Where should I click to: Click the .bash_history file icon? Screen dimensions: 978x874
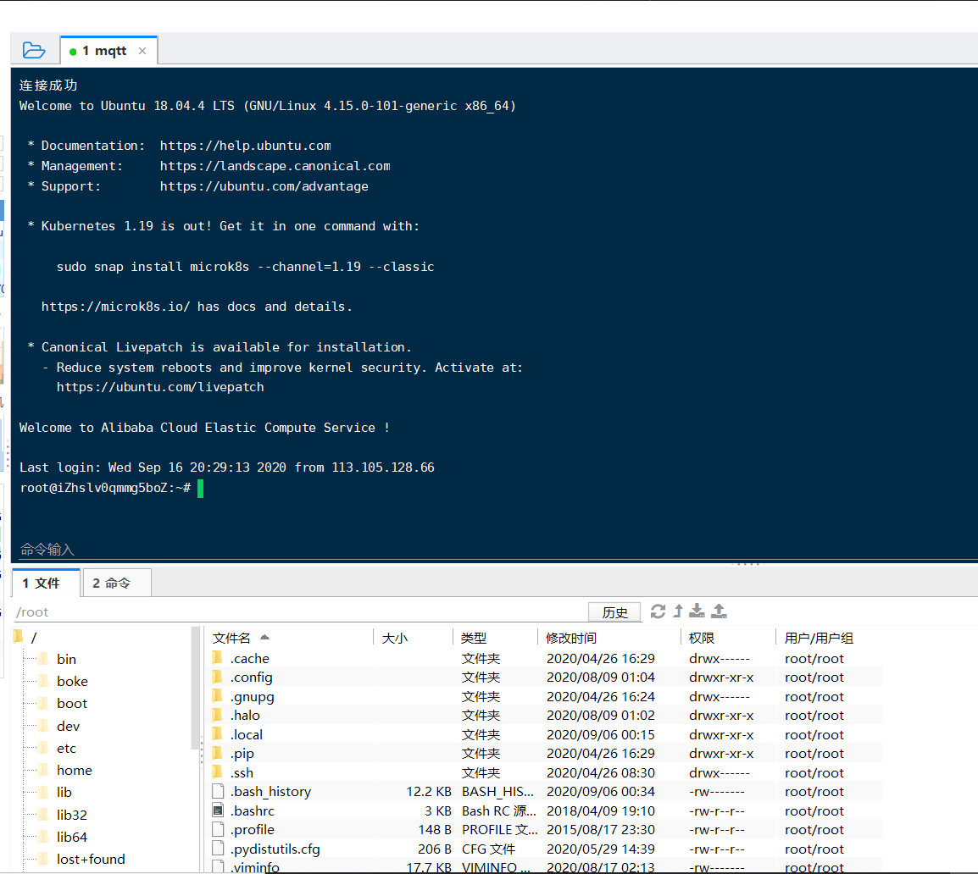tap(218, 791)
